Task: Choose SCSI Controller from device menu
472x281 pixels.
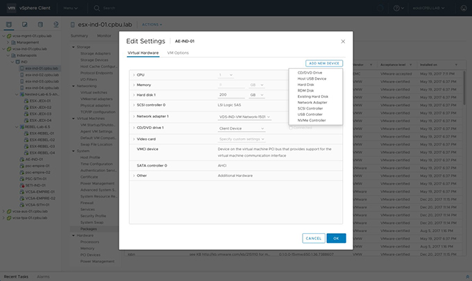Action: (310, 109)
